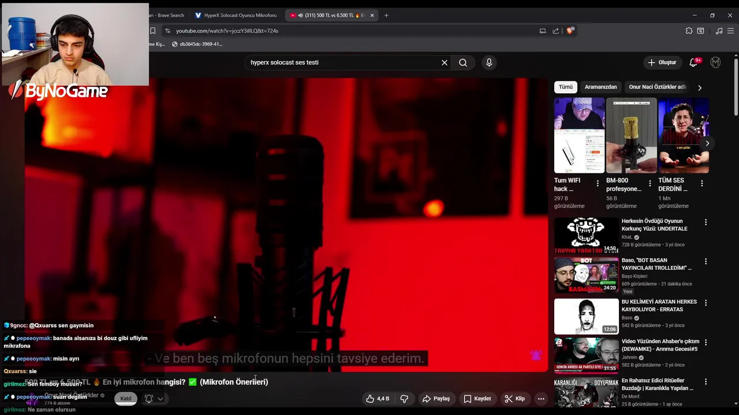Click the Brave Shields lion icon
Screen dimensions: 739x415
pos(570,31)
